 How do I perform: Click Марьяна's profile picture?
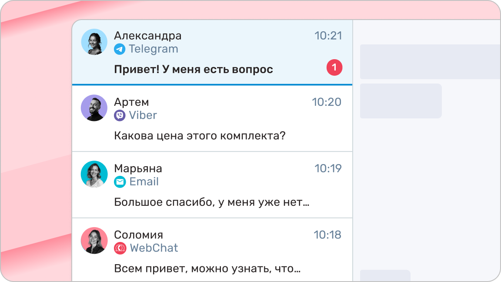pos(94,174)
